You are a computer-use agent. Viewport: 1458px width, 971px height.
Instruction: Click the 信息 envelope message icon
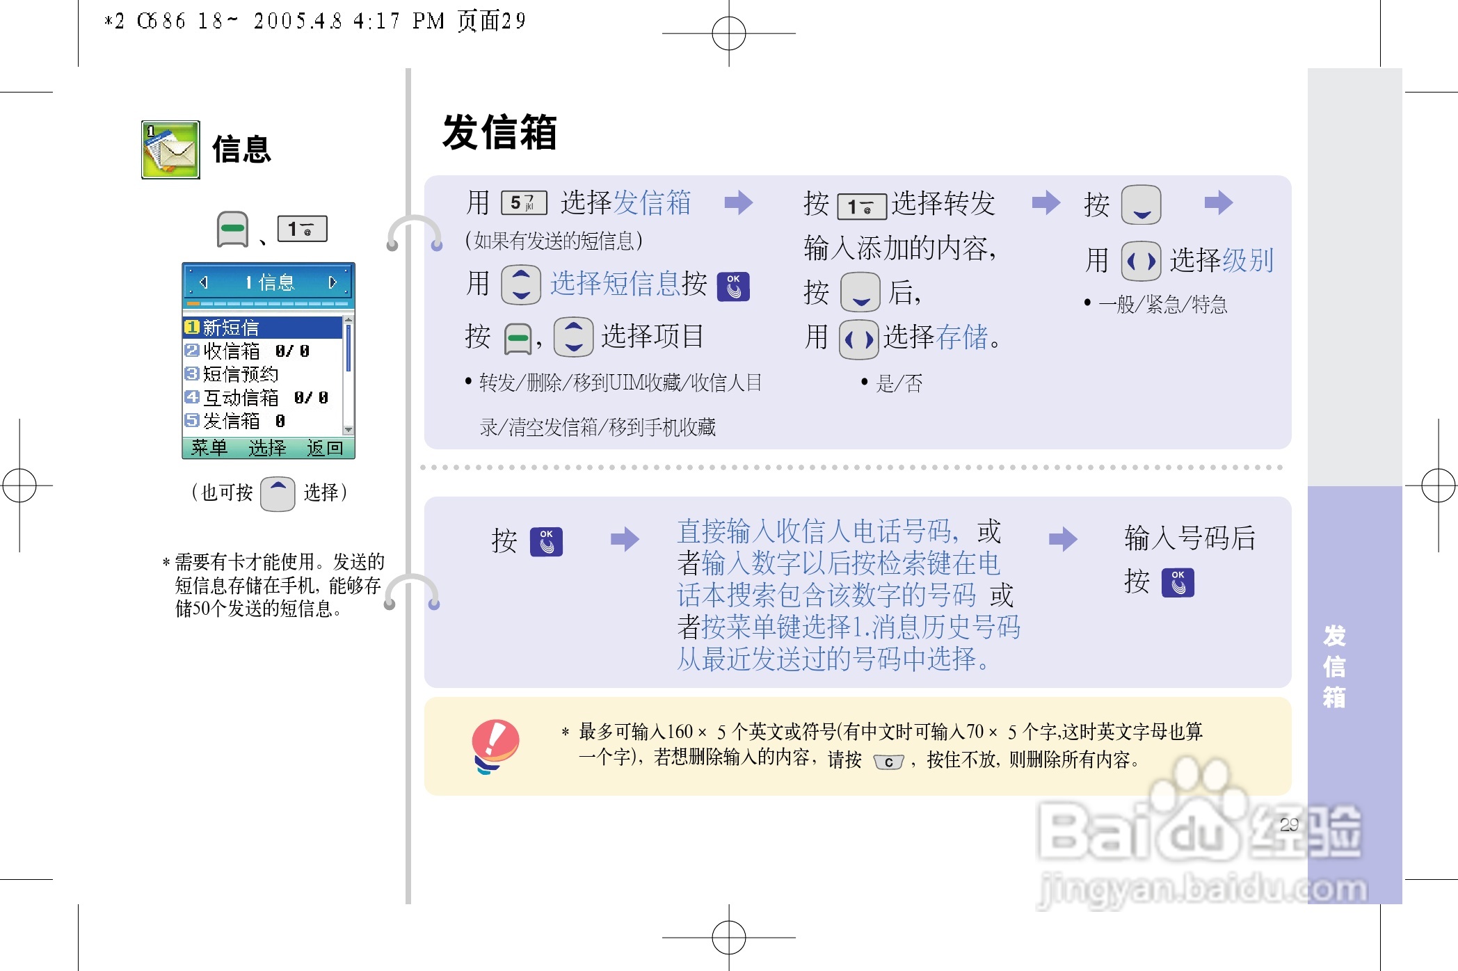pyautogui.click(x=169, y=150)
